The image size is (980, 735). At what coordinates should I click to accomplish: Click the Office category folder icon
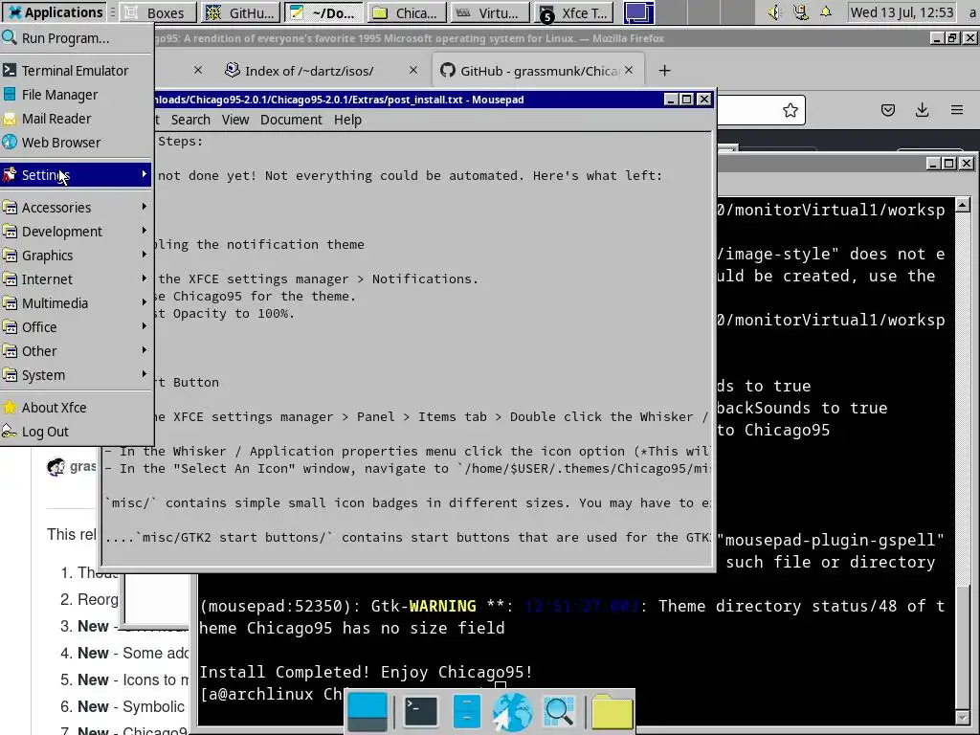(x=10, y=327)
